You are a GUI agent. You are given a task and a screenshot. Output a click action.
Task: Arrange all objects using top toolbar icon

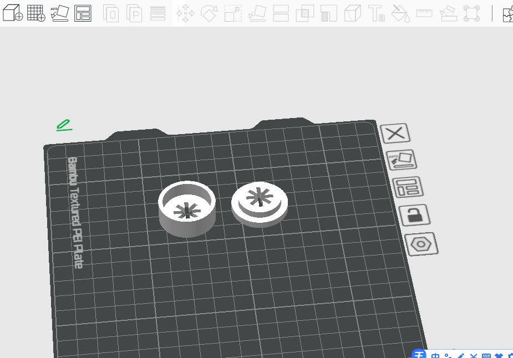pyautogui.click(x=83, y=13)
